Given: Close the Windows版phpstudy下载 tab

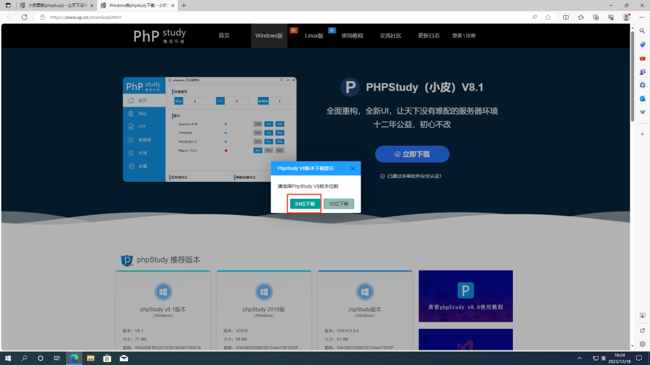Looking at the screenshot, I should point(173,5).
